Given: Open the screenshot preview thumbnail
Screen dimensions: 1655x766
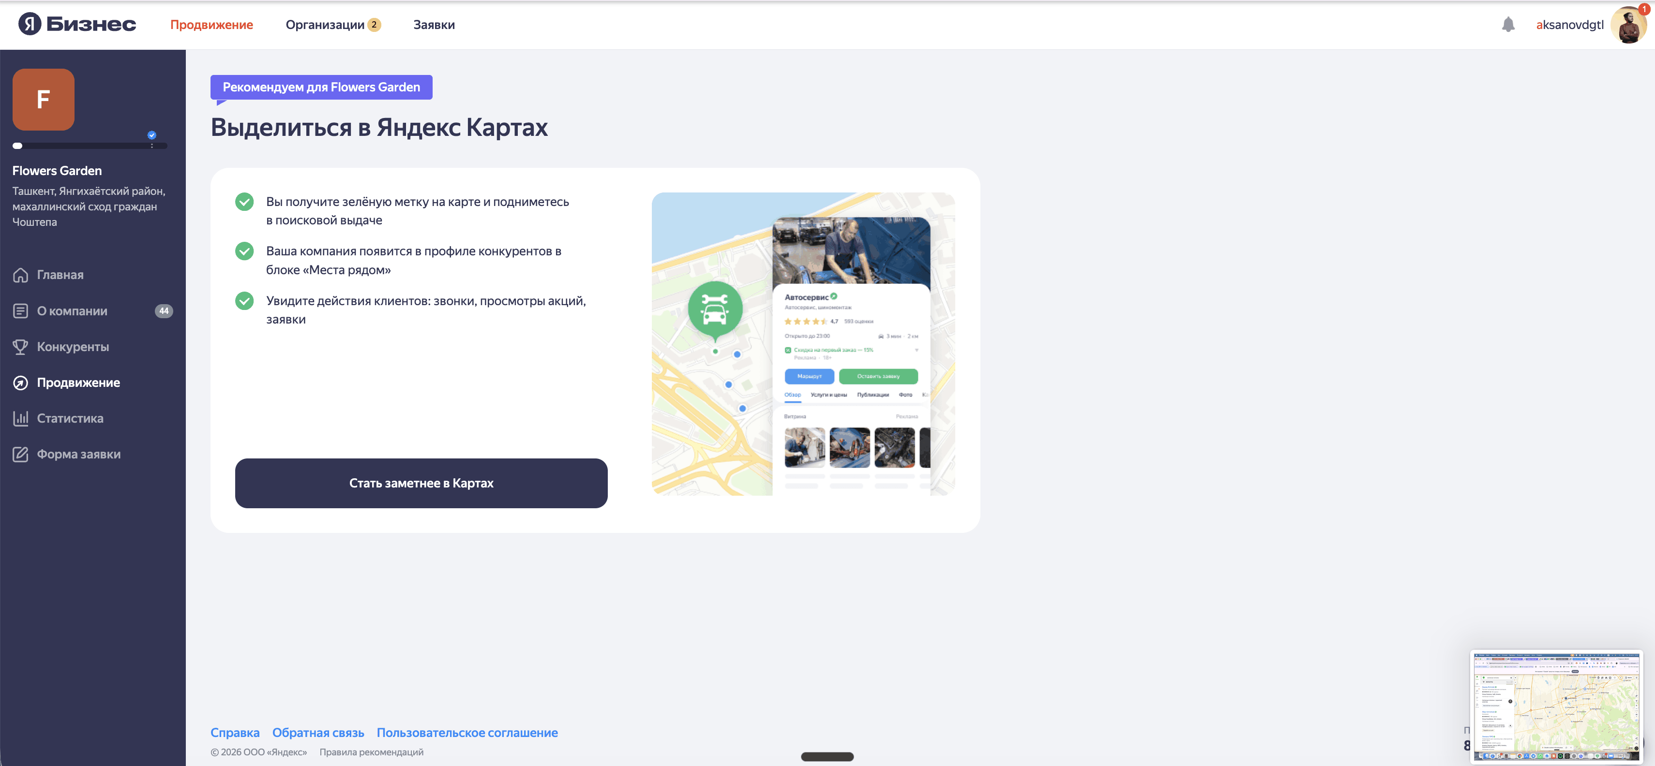Looking at the screenshot, I should click(x=1556, y=707).
